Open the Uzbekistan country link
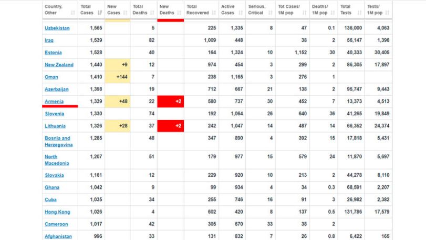Viewport: 426px width, 240px height. tap(57, 28)
